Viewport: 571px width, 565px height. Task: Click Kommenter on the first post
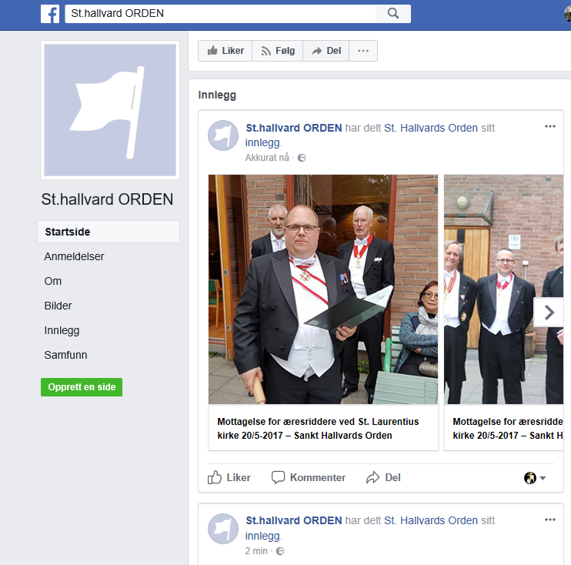(x=309, y=477)
